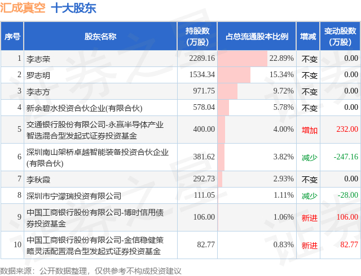Click 新余碧水投资合伙企业(有限合伙) row name
The width and height of the screenshot is (361, 276).
(x=84, y=108)
